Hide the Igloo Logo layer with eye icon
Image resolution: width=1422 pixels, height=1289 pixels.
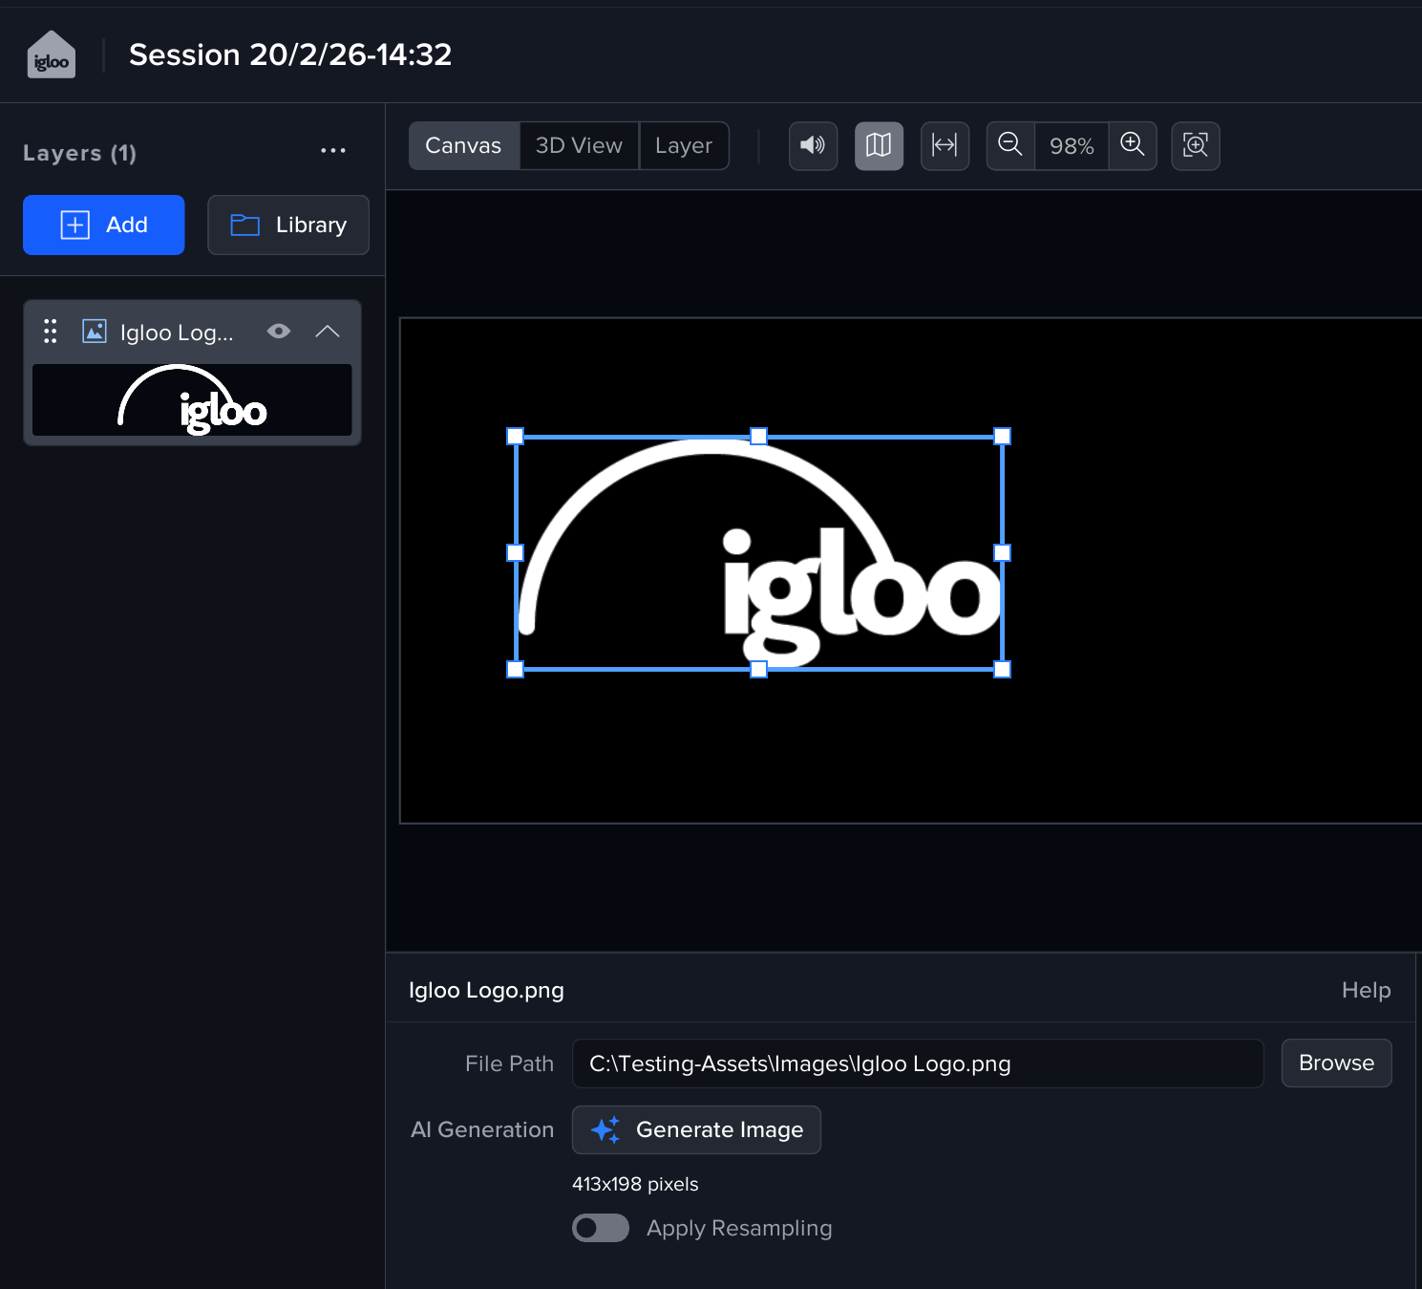pyautogui.click(x=279, y=332)
